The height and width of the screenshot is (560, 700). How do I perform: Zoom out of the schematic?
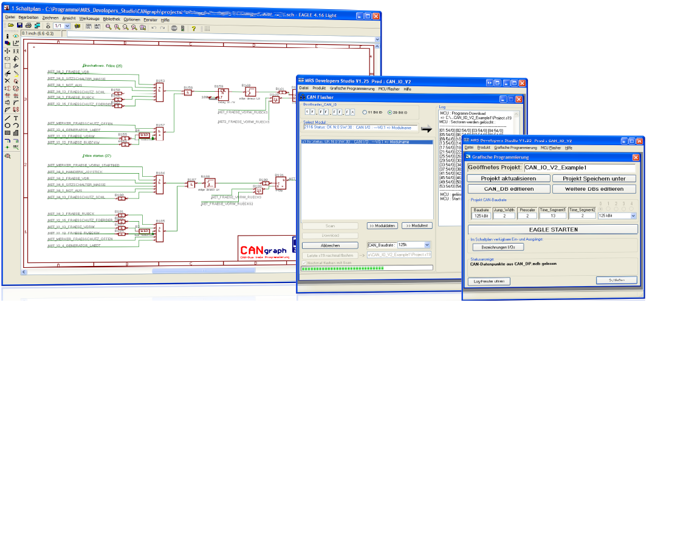[x=125, y=27]
